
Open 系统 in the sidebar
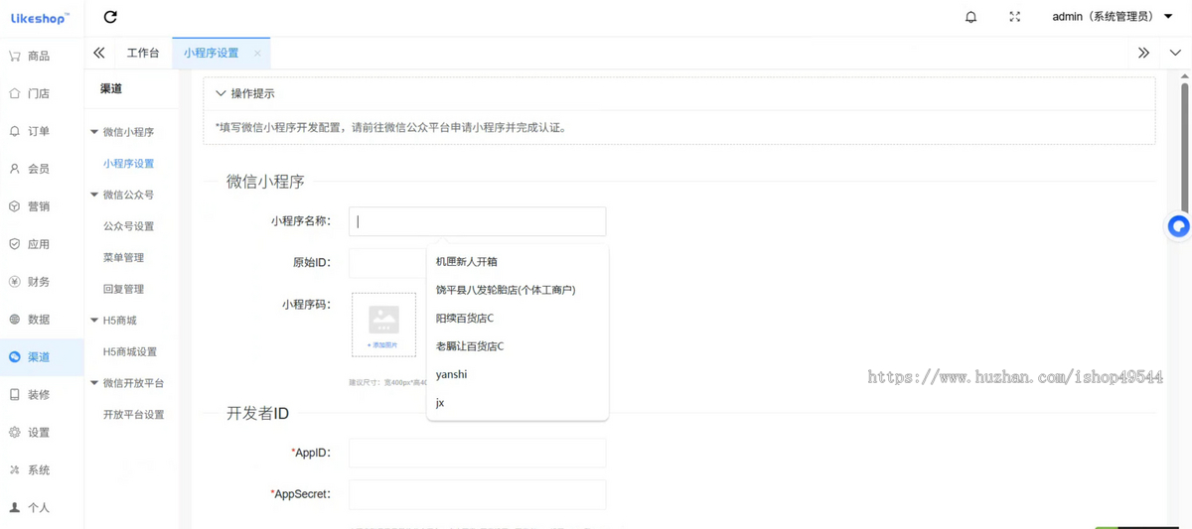pos(42,470)
